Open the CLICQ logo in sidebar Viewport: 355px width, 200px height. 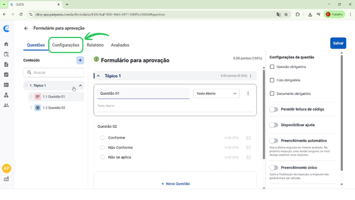(7, 29)
